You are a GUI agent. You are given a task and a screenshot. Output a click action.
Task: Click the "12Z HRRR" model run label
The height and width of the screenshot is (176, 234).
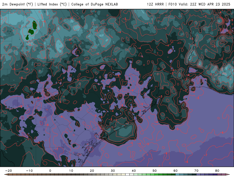pyautogui.click(x=155, y=4)
